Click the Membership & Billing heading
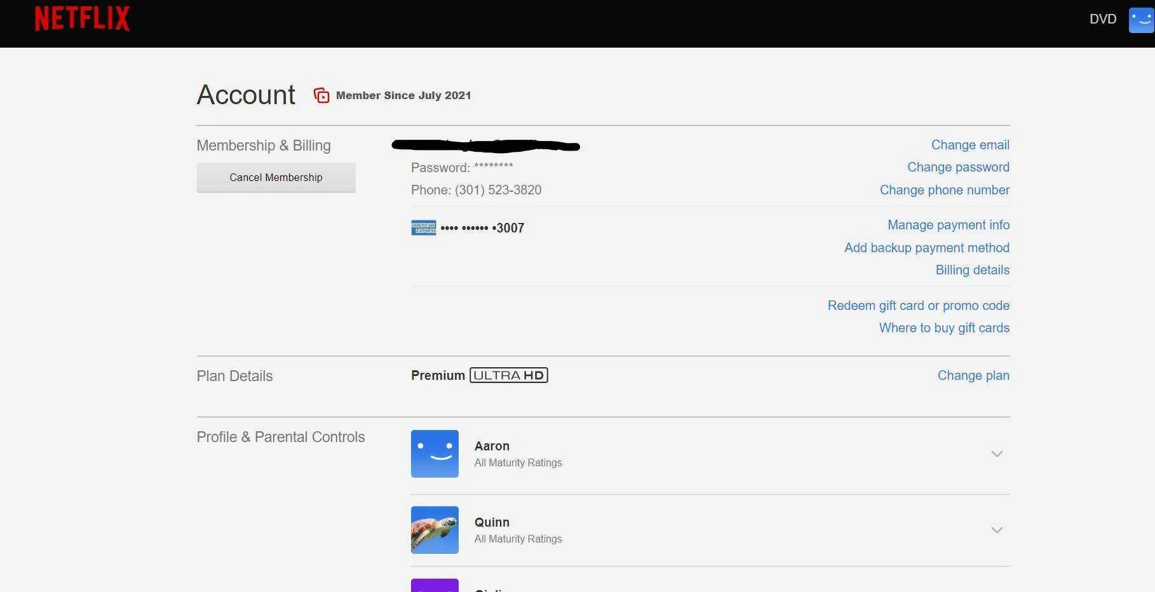 (264, 145)
